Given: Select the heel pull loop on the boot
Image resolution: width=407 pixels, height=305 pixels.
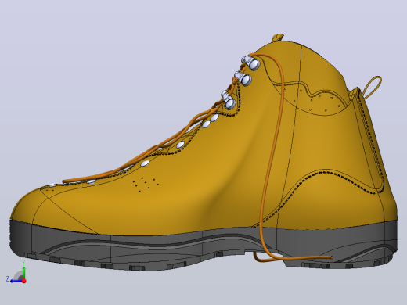Looking at the screenshot, I should point(372,87).
